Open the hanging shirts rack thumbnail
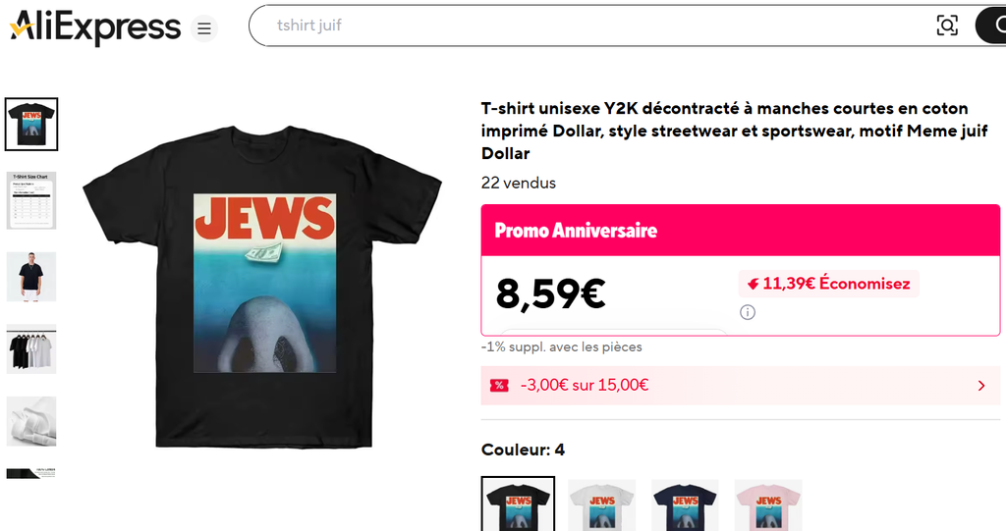 (31, 348)
